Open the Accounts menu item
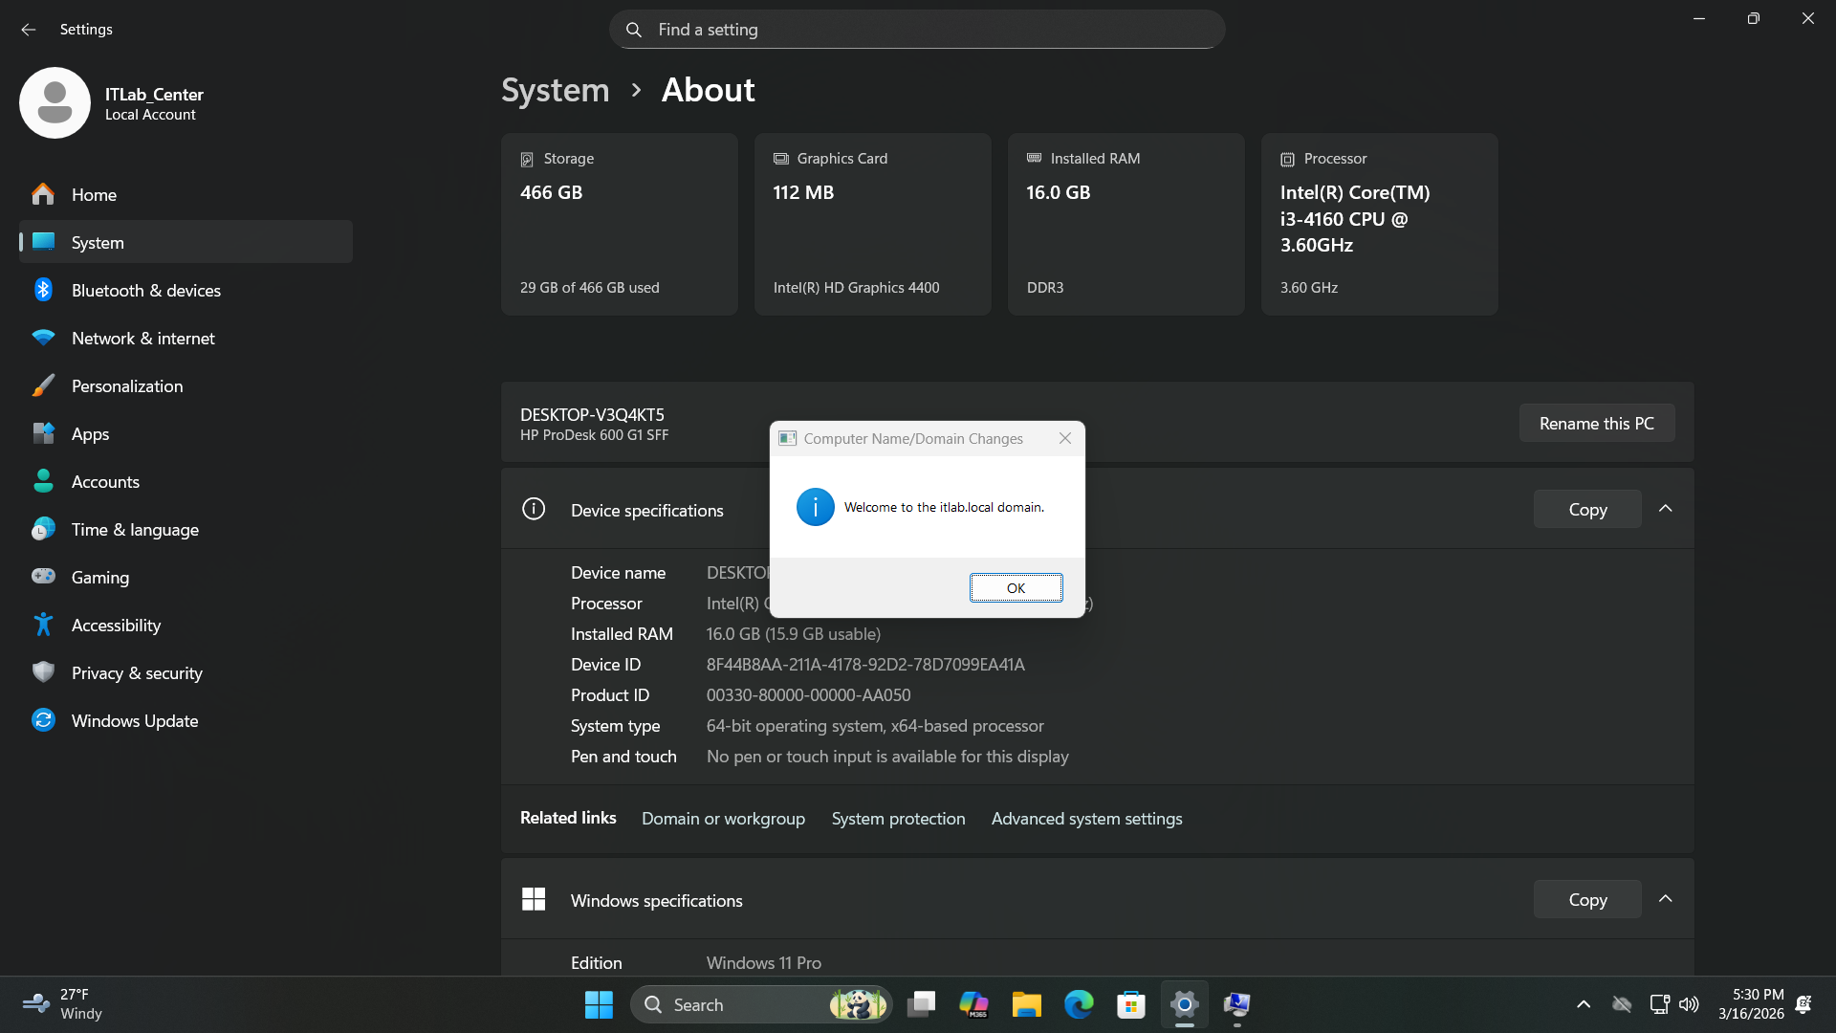This screenshot has height=1033, width=1836. point(105,481)
